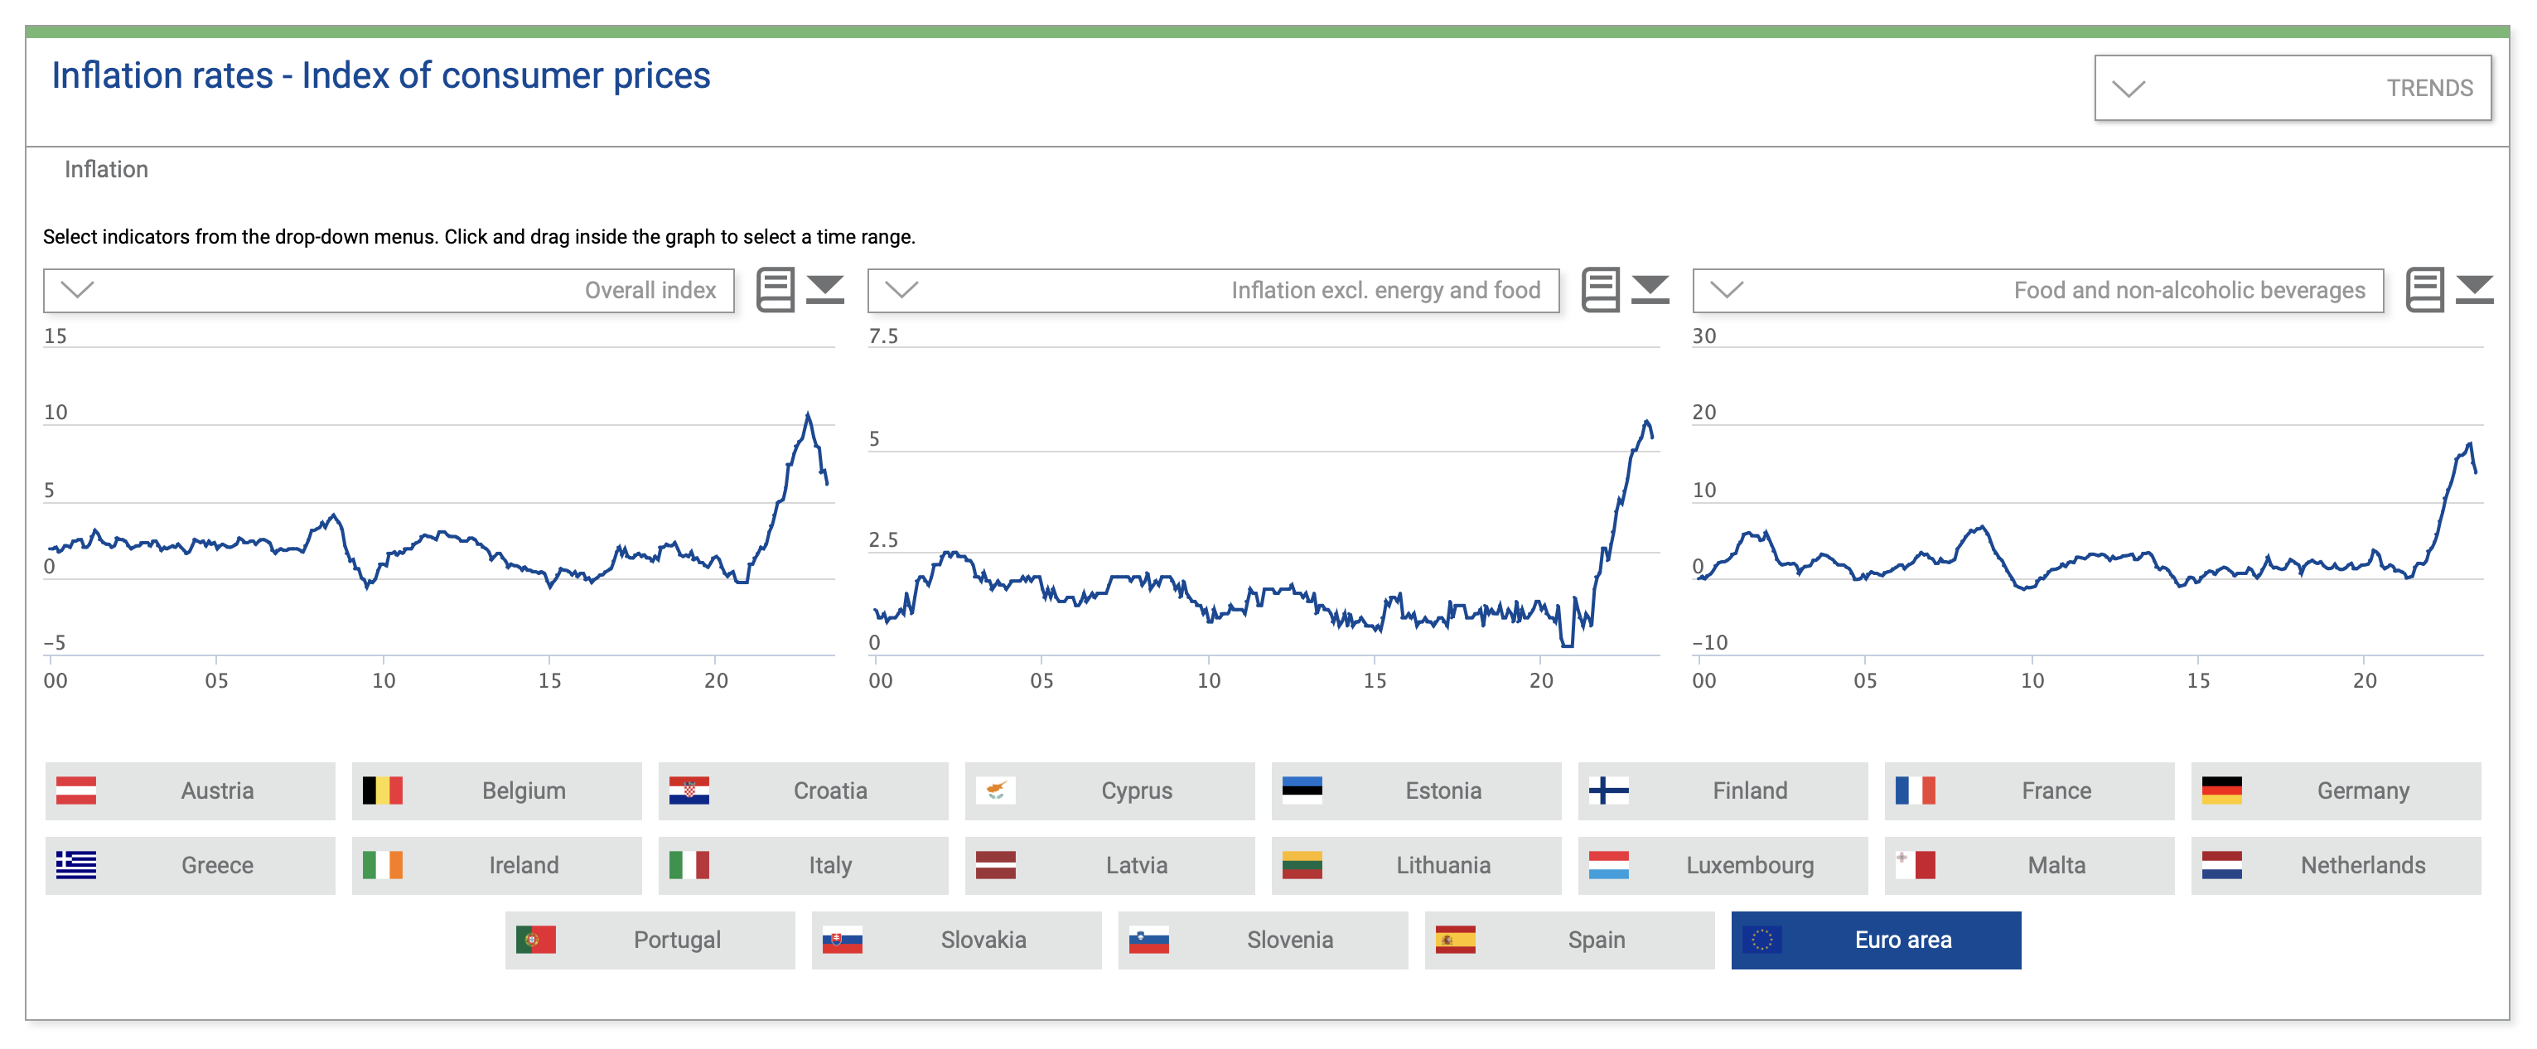Expand the Overall index indicator dropdown
This screenshot has height=1049, width=2537.
click(389, 291)
